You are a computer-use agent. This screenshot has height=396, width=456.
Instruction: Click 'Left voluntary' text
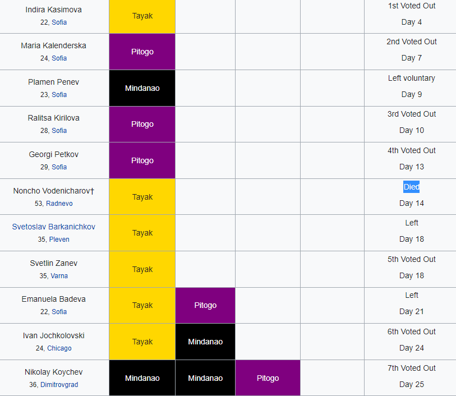(412, 78)
